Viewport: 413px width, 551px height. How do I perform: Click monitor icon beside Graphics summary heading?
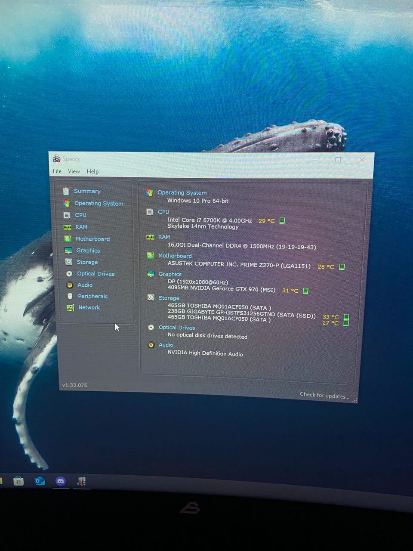[x=151, y=274]
